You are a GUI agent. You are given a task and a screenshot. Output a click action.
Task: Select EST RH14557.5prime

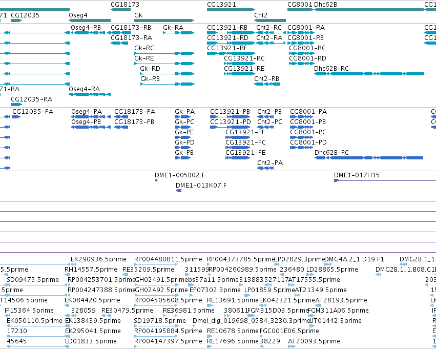pyautogui.click(x=68, y=275)
